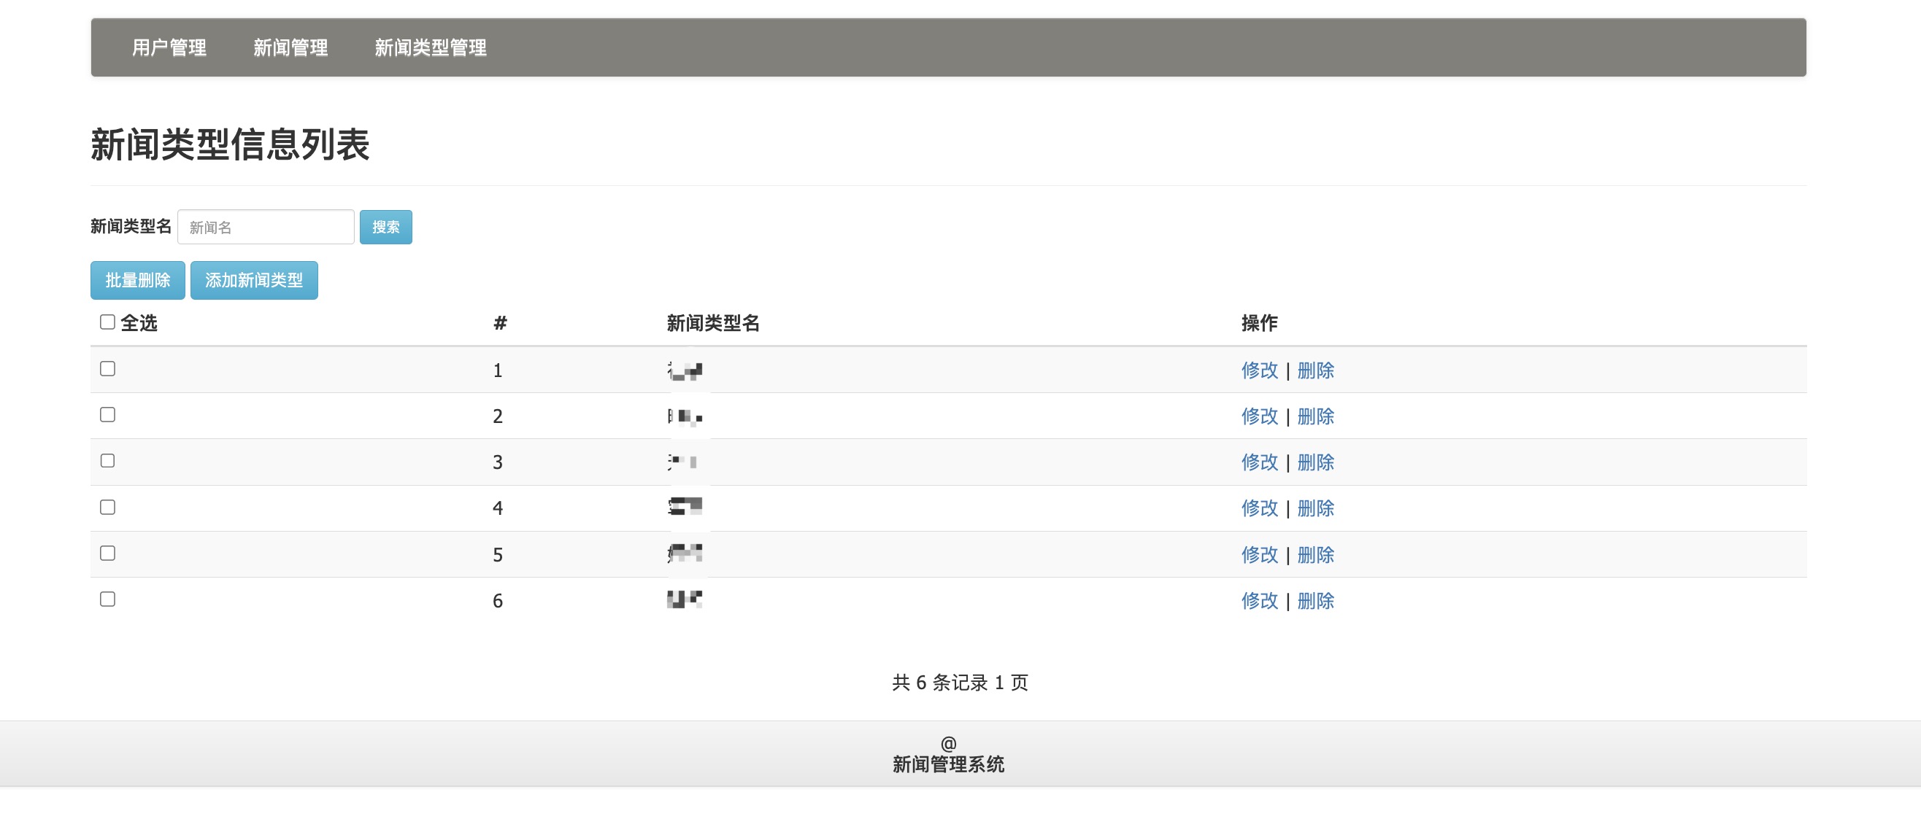Image resolution: width=1921 pixels, height=827 pixels.
Task: Open 新闻管理 in the navigation bar
Action: pyautogui.click(x=290, y=47)
